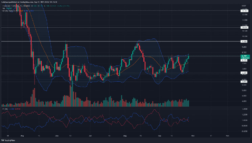Click the CoinGape published on TradingView.com header
This screenshot has width=252, height=143.
tap(29, 2)
